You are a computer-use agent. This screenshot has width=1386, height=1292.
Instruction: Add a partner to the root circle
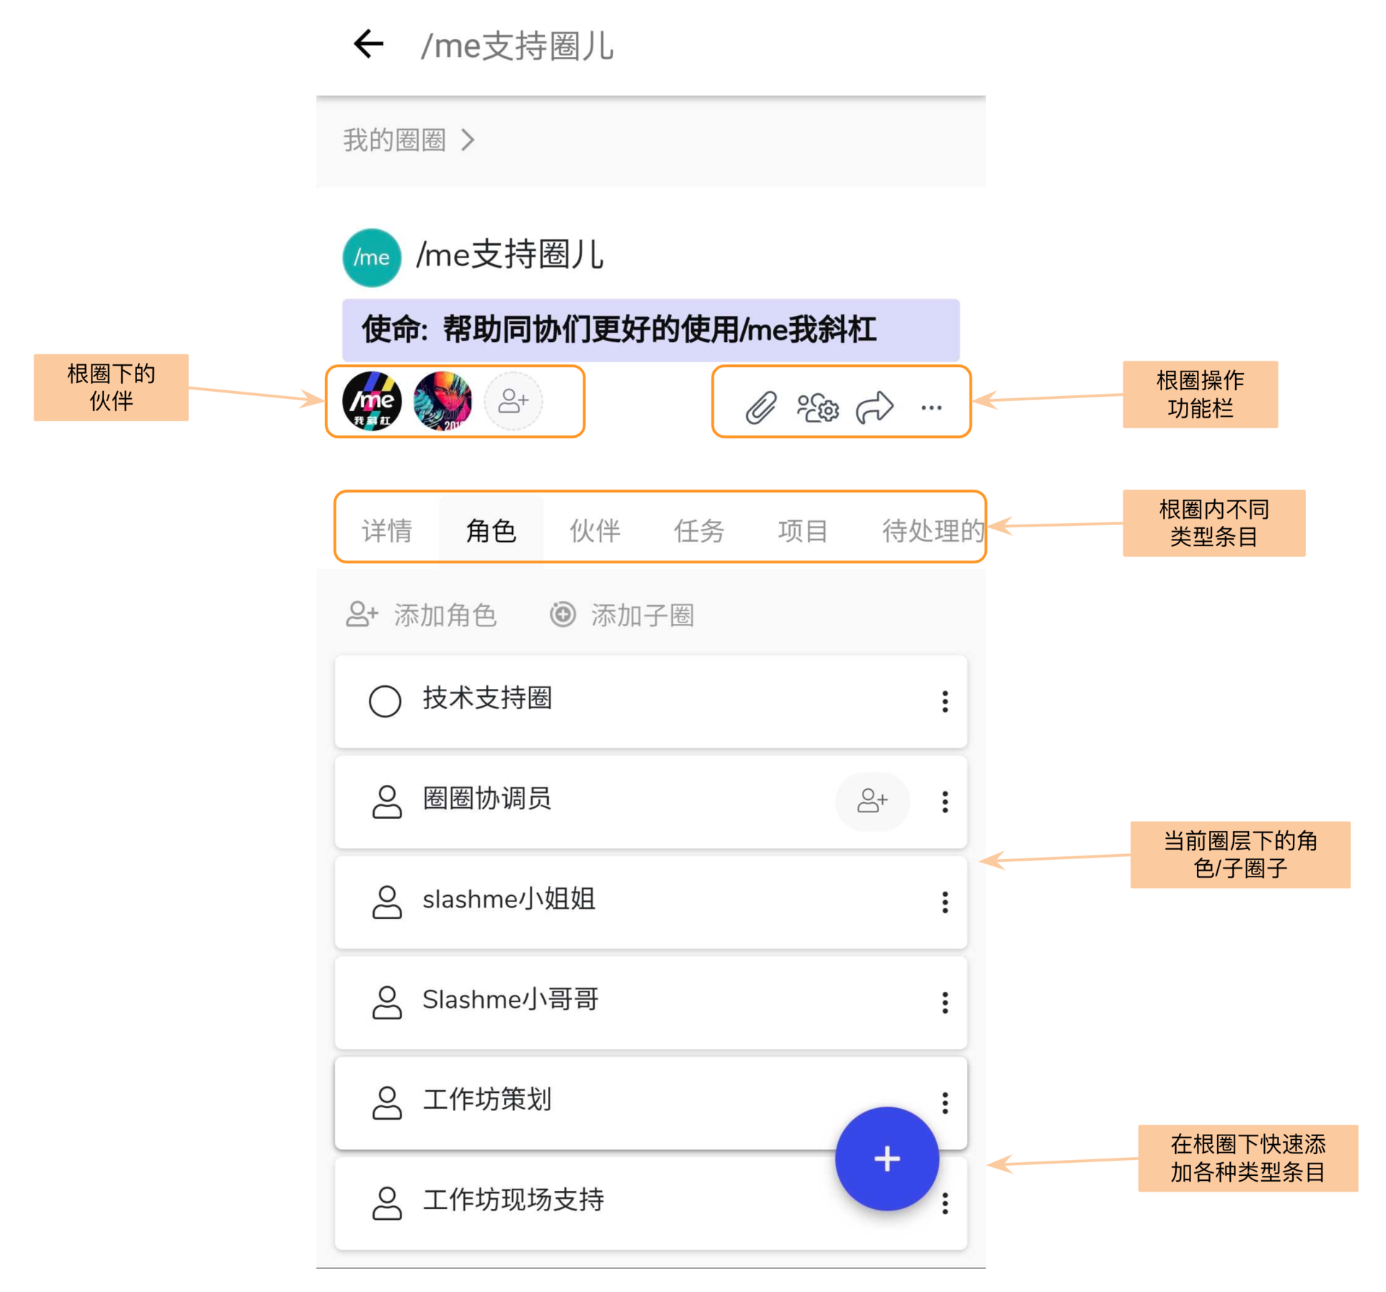(513, 401)
